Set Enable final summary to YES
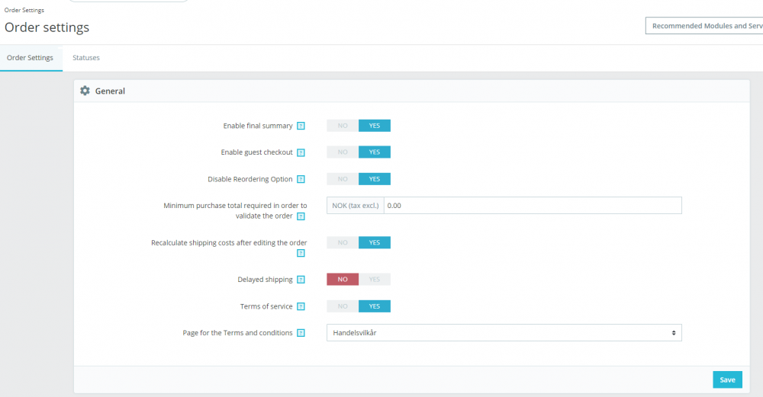This screenshot has width=763, height=397. 374,126
